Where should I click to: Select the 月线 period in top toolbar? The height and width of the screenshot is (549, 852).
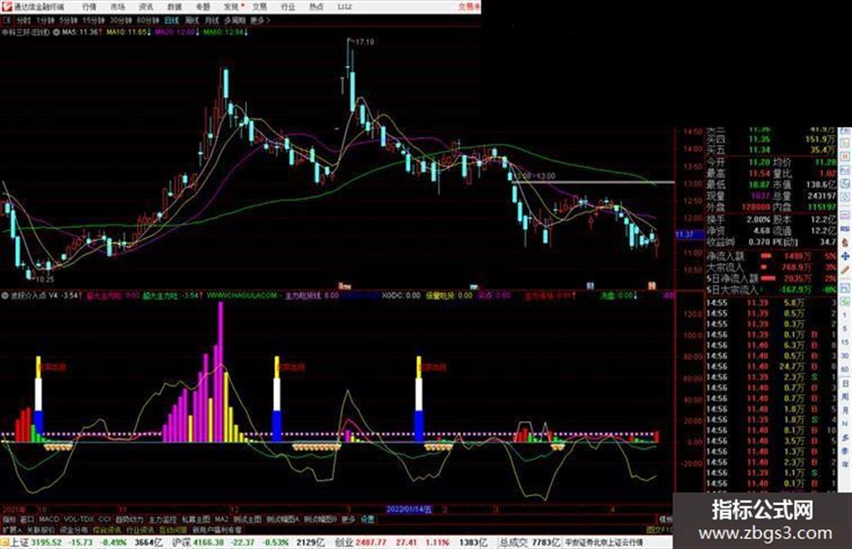(x=211, y=20)
